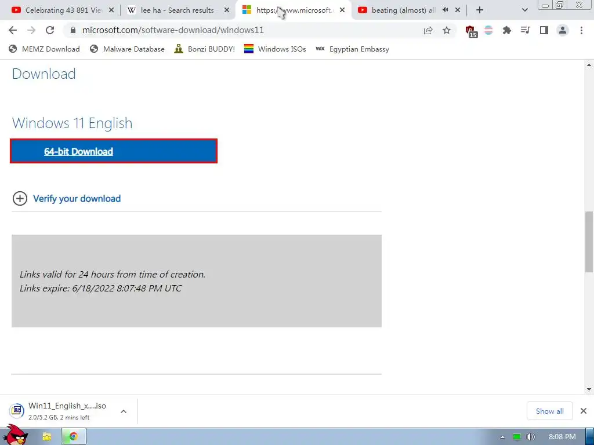The image size is (594, 445).
Task: Open the media control playlist icon
Action: [525, 30]
